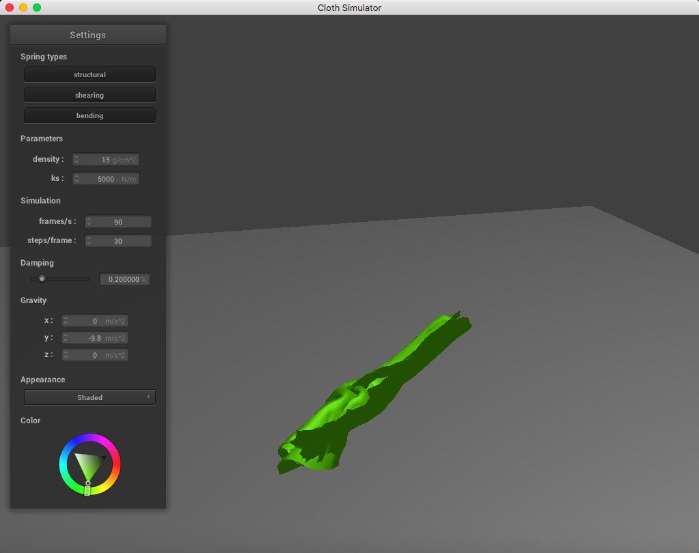Click the steps/frame value field
The width and height of the screenshot is (699, 553).
(118, 240)
